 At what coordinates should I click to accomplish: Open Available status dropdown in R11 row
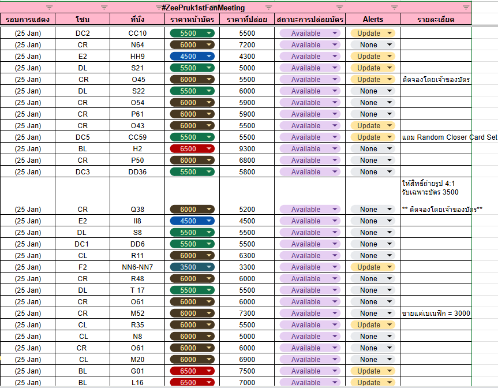coord(310,255)
